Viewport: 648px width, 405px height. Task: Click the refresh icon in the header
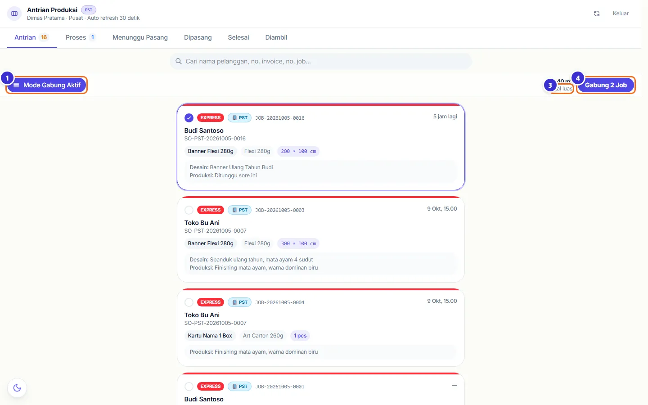tap(597, 13)
